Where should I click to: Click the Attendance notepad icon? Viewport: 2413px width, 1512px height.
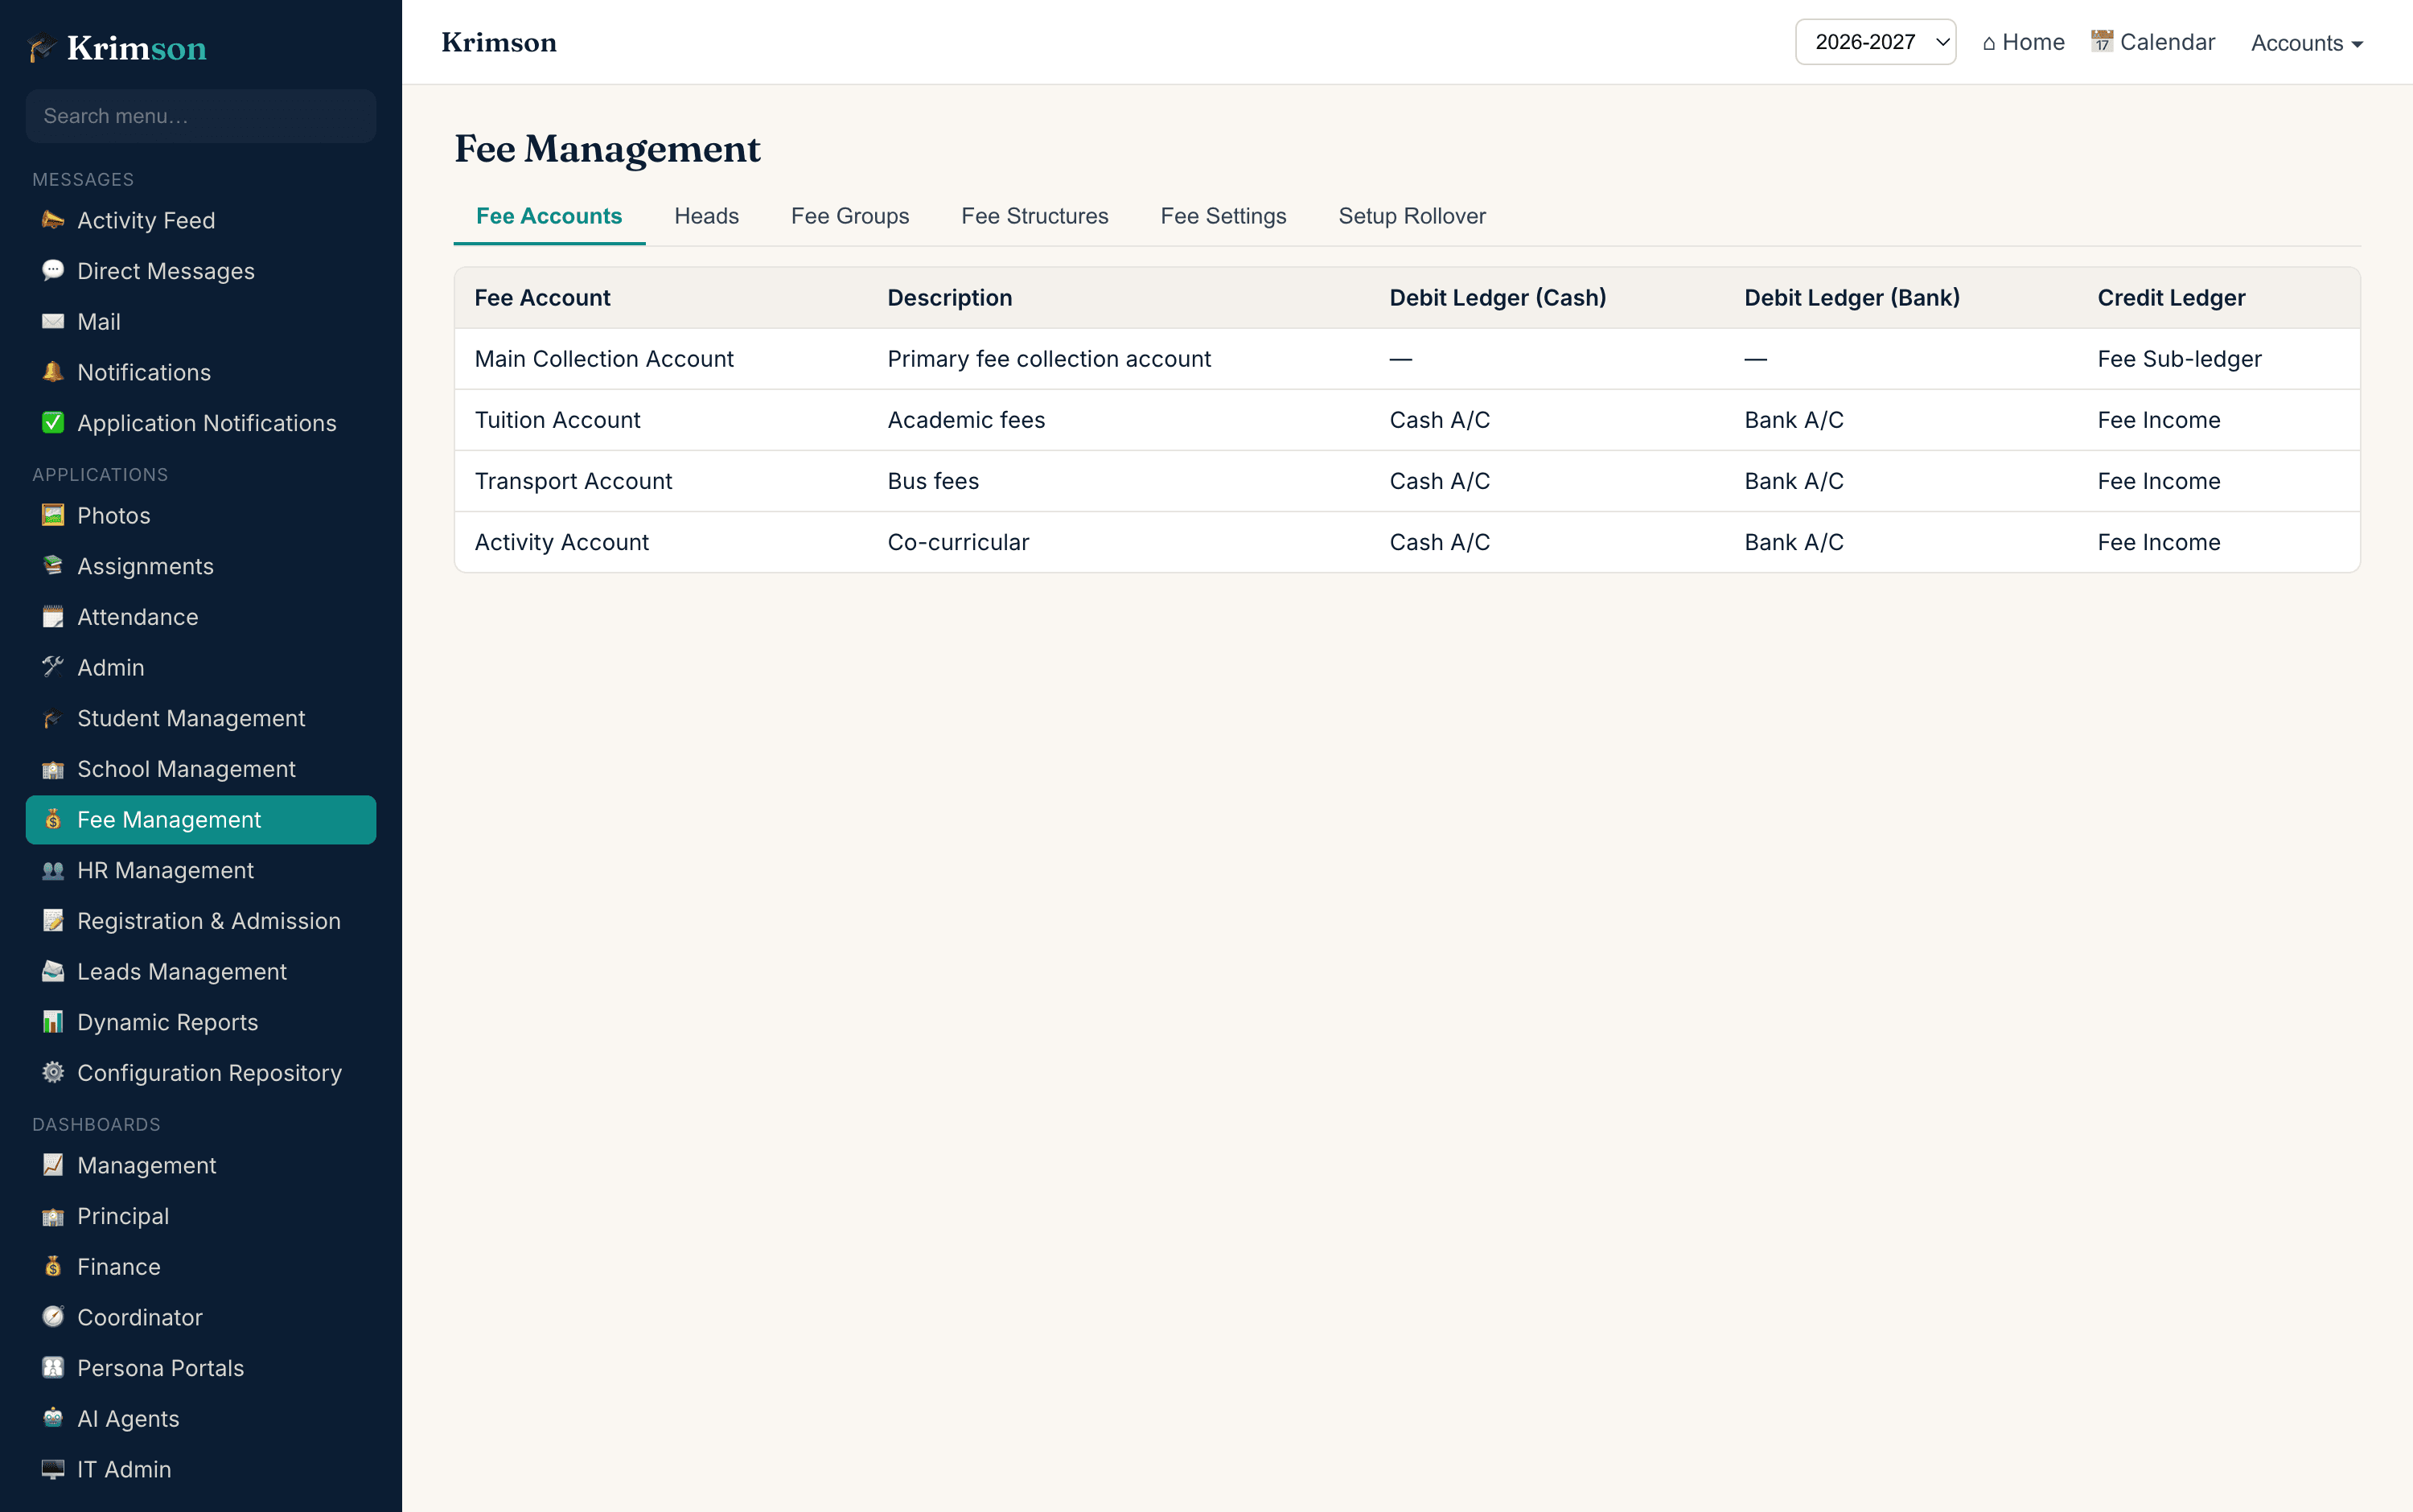click(x=53, y=617)
